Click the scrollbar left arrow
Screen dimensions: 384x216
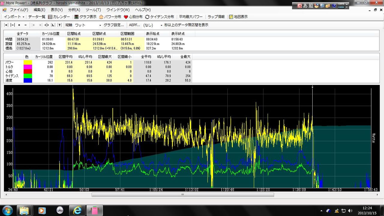[x=6, y=195]
